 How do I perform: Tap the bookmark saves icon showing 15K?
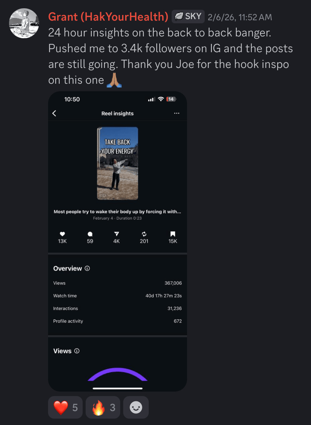173,234
